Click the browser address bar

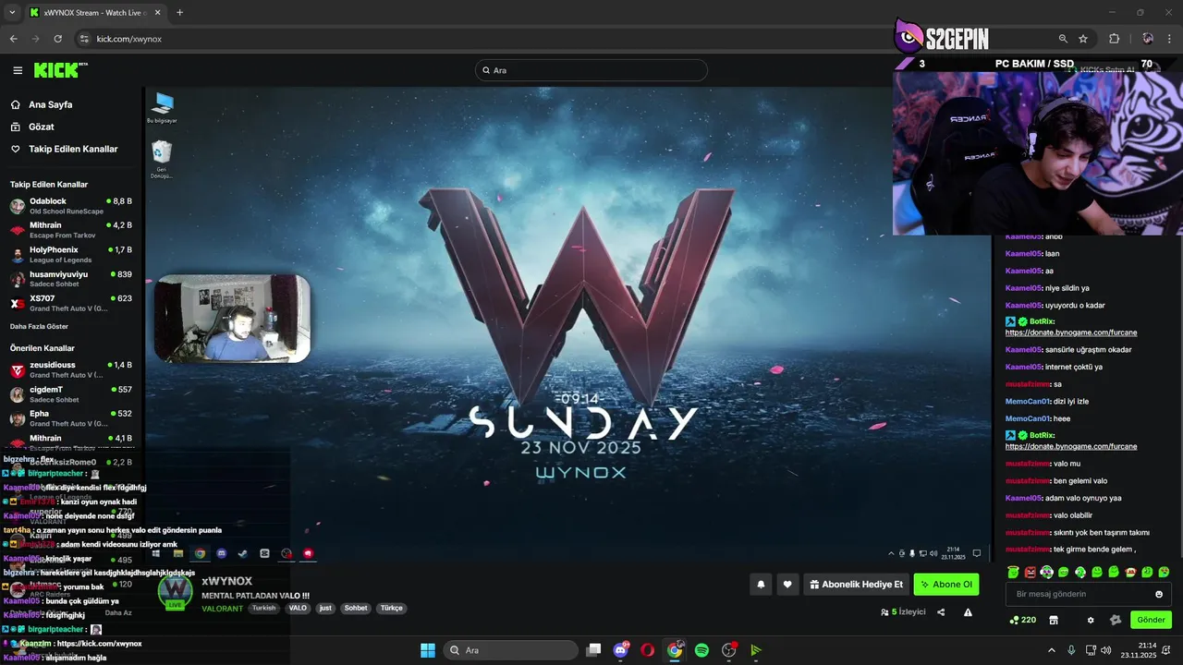click(x=555, y=39)
